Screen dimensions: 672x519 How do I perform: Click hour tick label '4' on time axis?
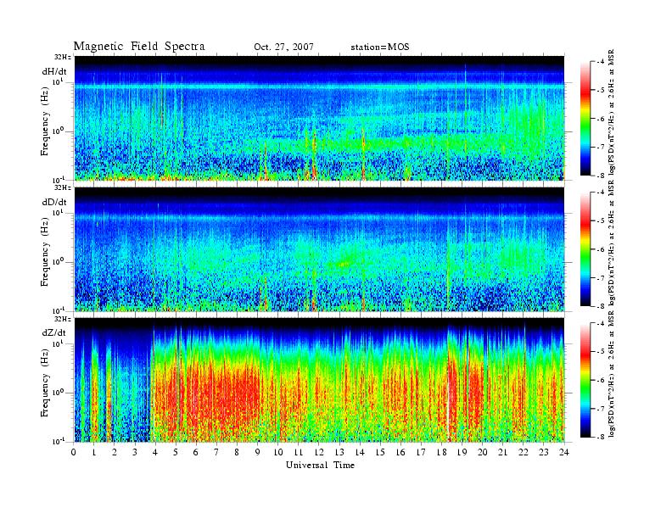tap(155, 452)
